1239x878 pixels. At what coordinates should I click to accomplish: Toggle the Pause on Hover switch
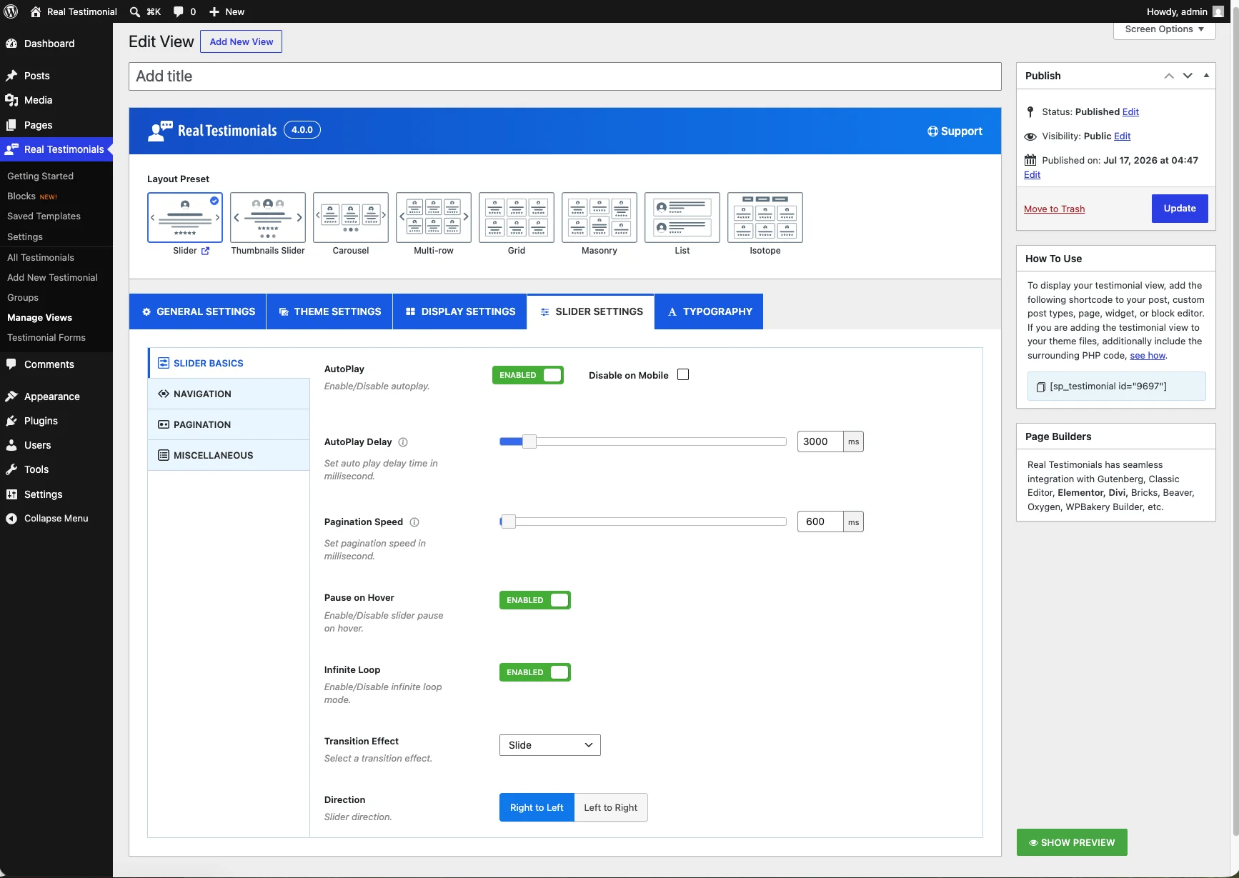click(x=535, y=600)
